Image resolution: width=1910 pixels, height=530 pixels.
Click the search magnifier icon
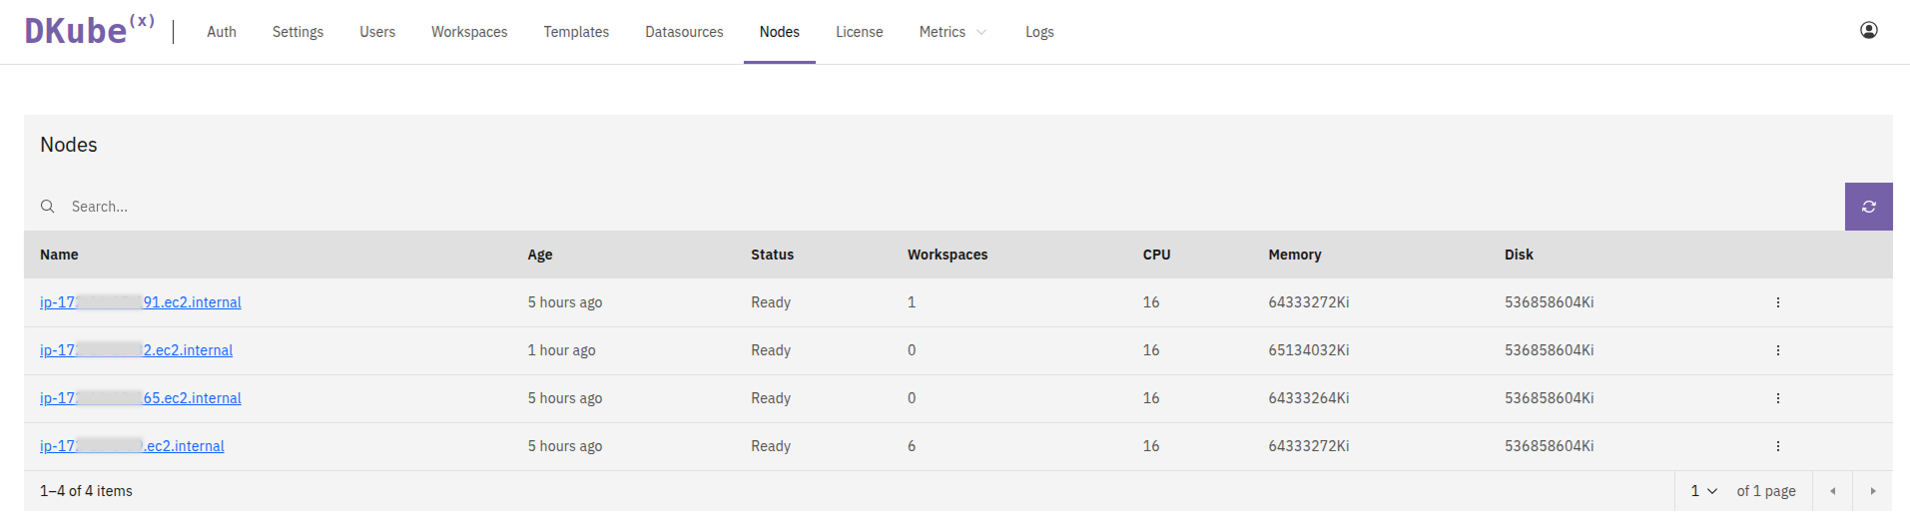click(47, 207)
